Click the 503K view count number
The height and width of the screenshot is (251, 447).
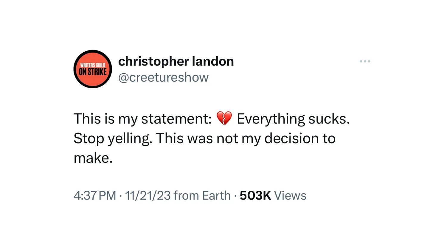point(255,195)
